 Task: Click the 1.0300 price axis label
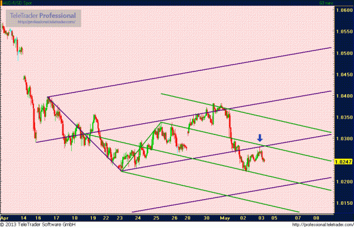[344, 138]
